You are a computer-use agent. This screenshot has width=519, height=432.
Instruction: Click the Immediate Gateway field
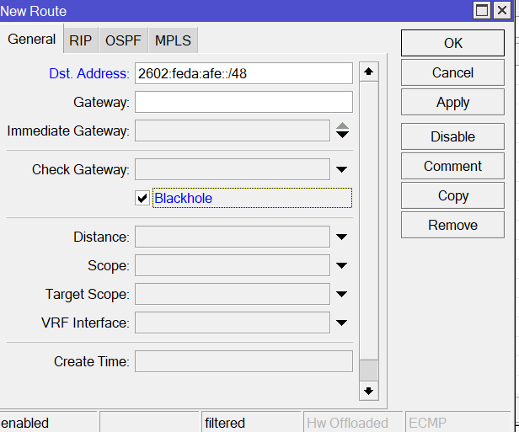(233, 131)
